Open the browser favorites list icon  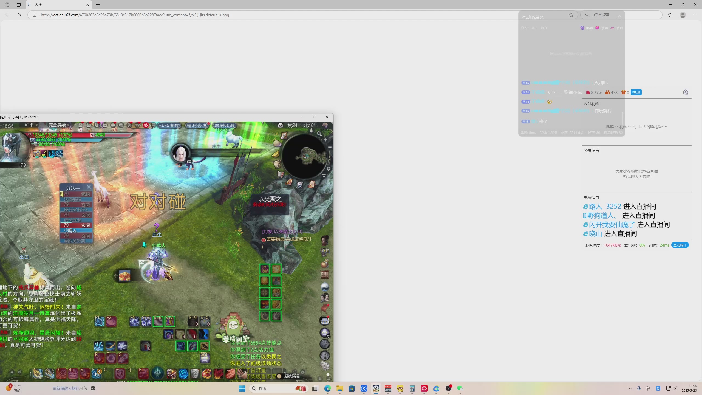click(670, 15)
